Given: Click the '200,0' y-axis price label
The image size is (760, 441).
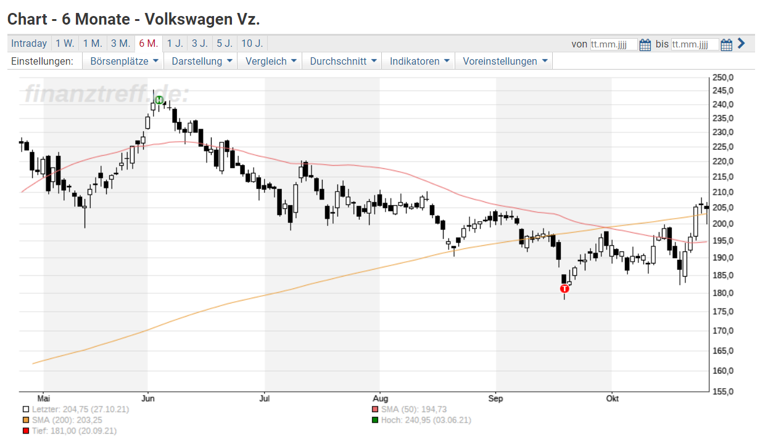Looking at the screenshot, I should (723, 224).
